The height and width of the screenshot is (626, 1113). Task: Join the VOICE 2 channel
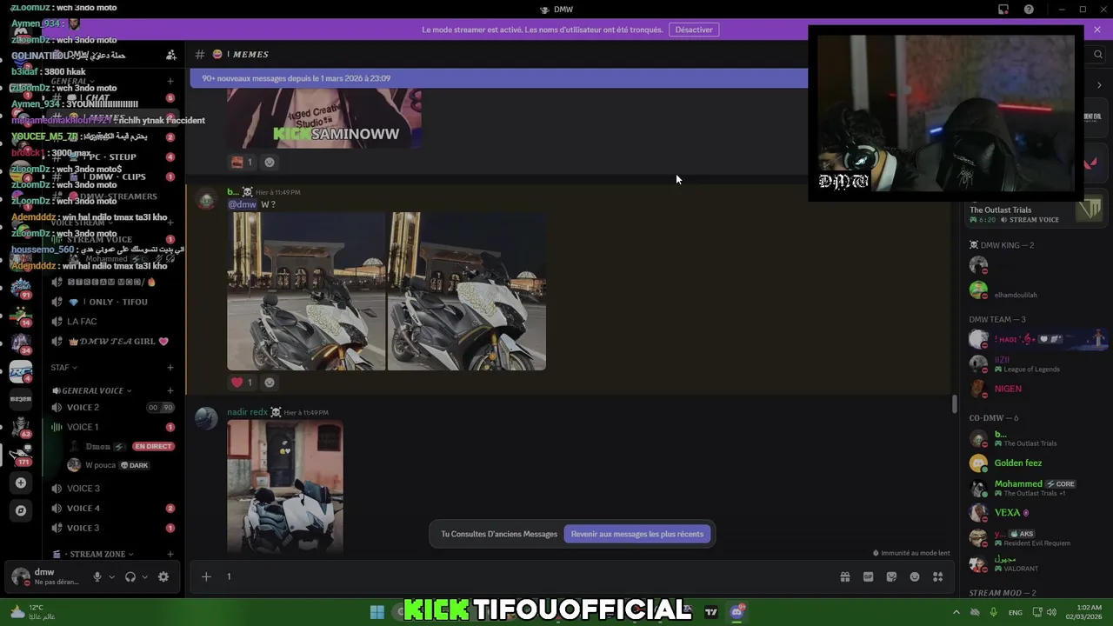tap(113, 408)
